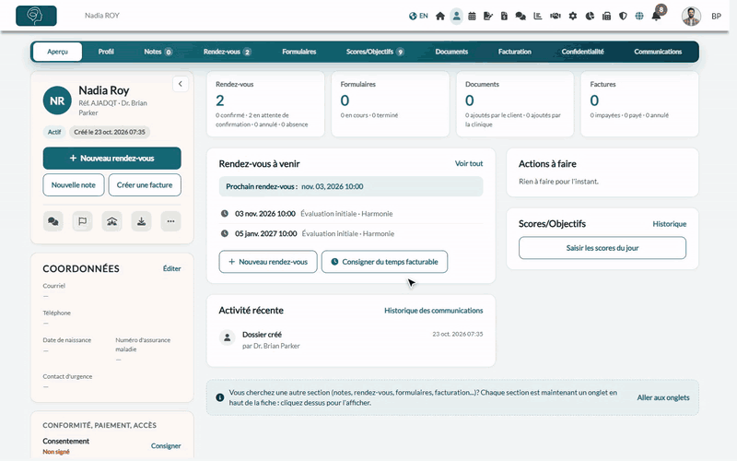Viewport: 737px width, 461px height.
Task: Click outlined Nouveau rendez-vous button under upcoming appointments
Action: (268, 262)
